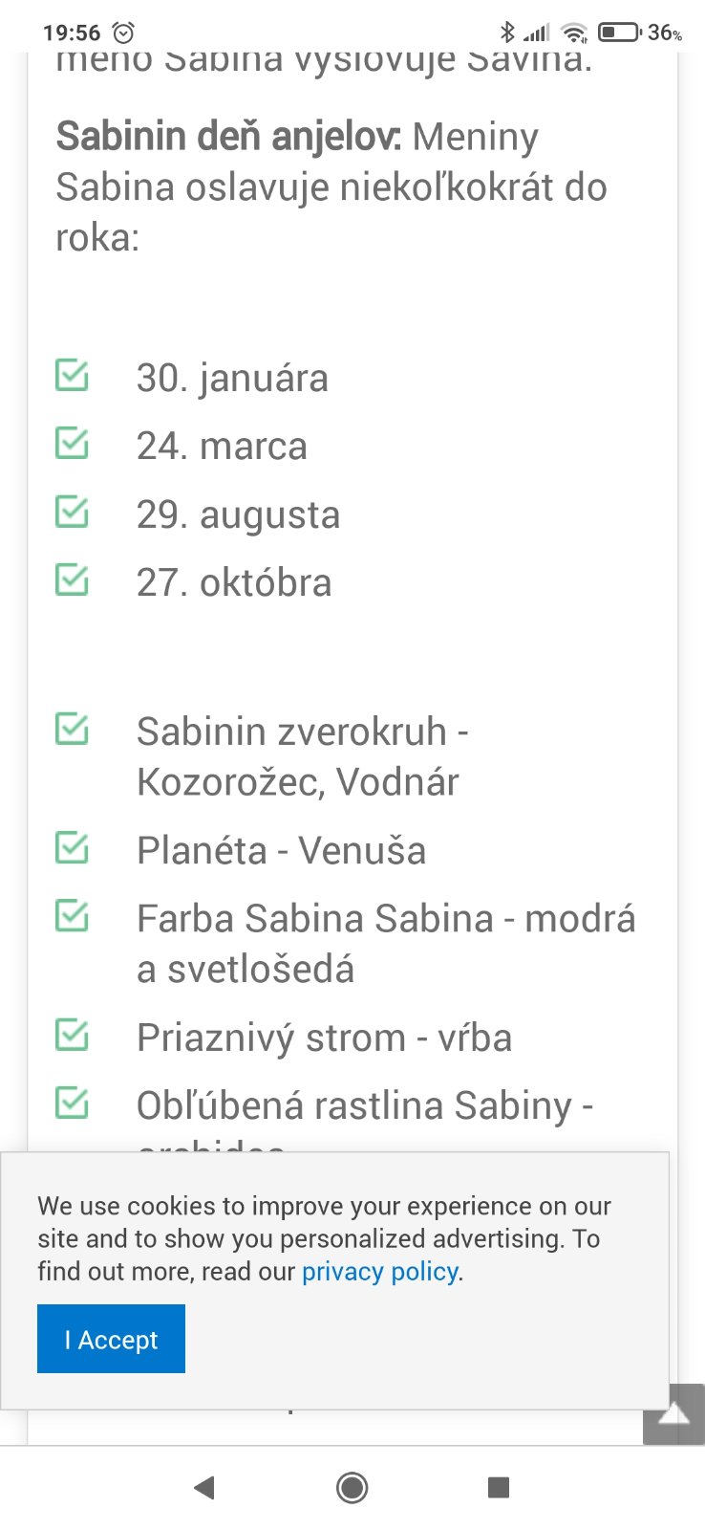
Task: Tap the status bar clock 19:56
Action: click(72, 33)
